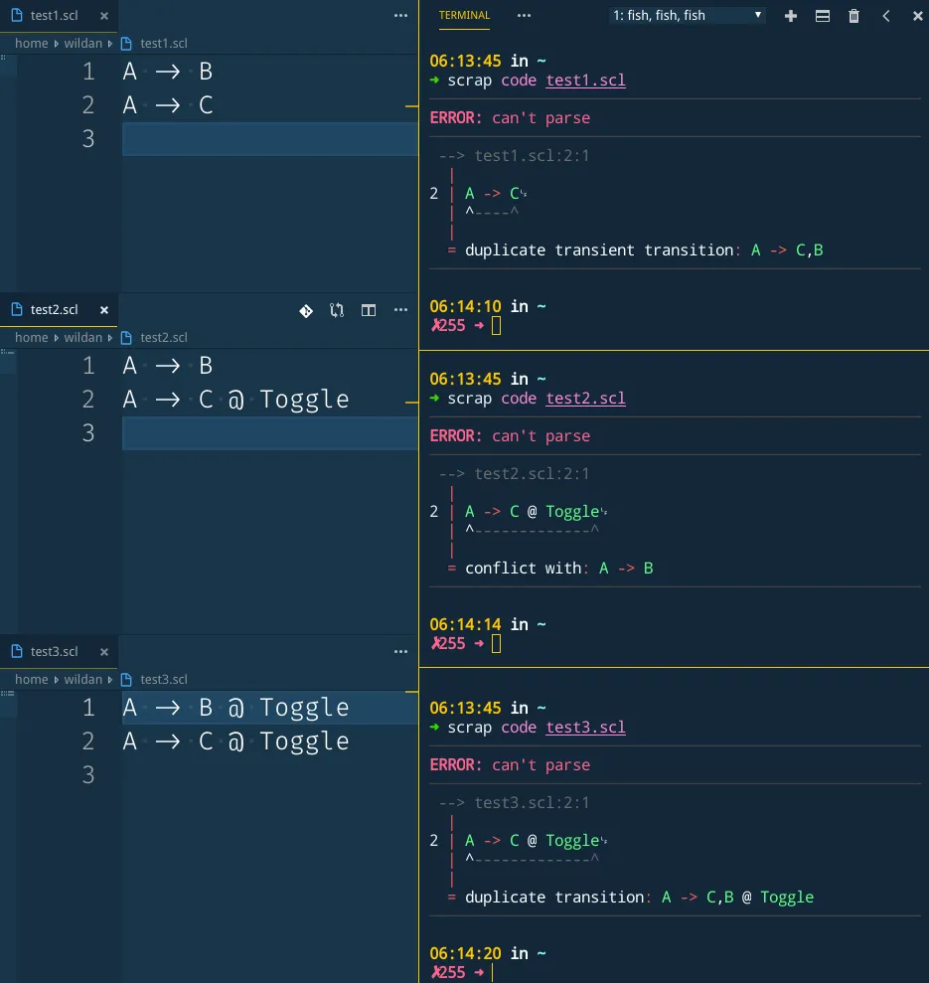Click 'wildan' breadcrumb in test1.scl editor
The width and height of the screenshot is (929, 983).
(82, 44)
